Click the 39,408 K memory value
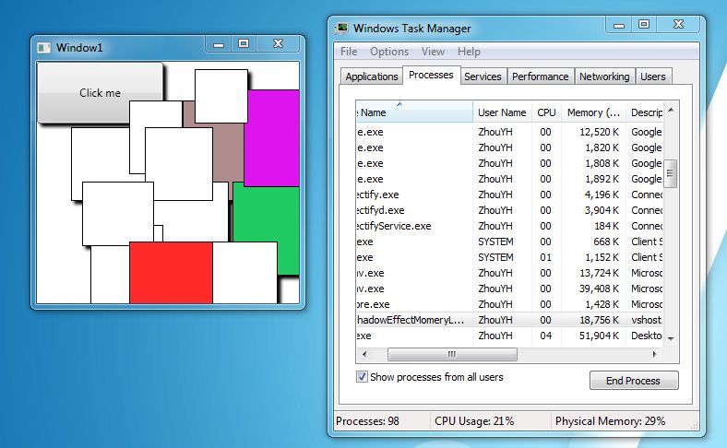727x448 pixels. tap(599, 289)
